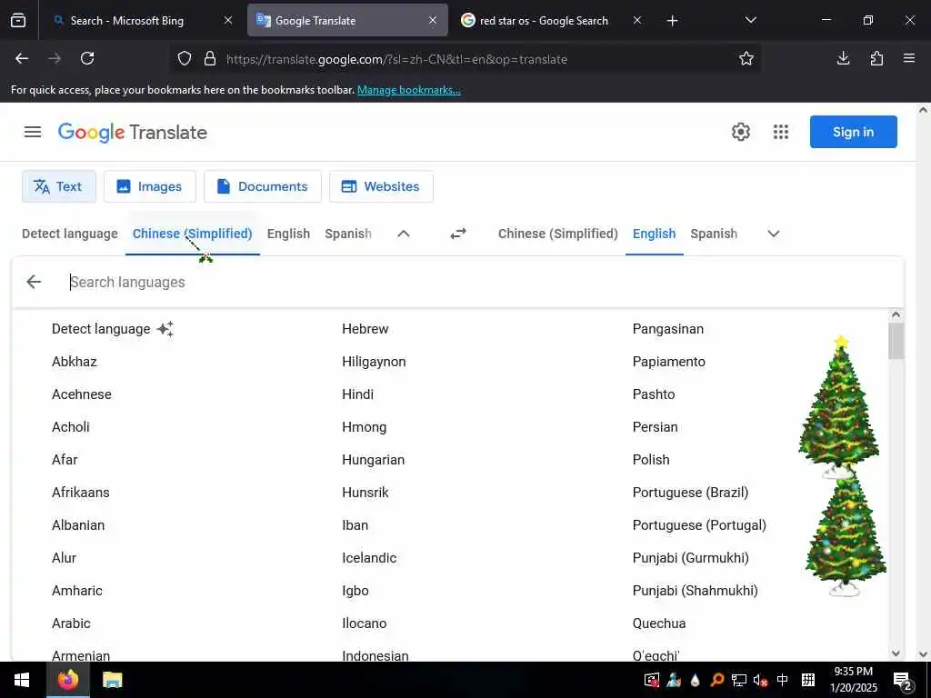Viewport: 931px width, 698px height.
Task: Choose Chinese (Simplified) as source language tab
Action: click(x=193, y=234)
